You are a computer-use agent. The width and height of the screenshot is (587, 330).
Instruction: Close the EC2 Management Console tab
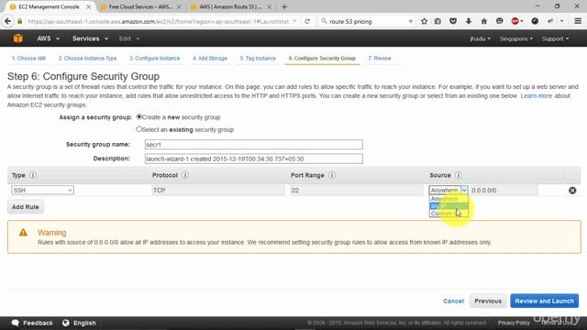pos(88,6)
